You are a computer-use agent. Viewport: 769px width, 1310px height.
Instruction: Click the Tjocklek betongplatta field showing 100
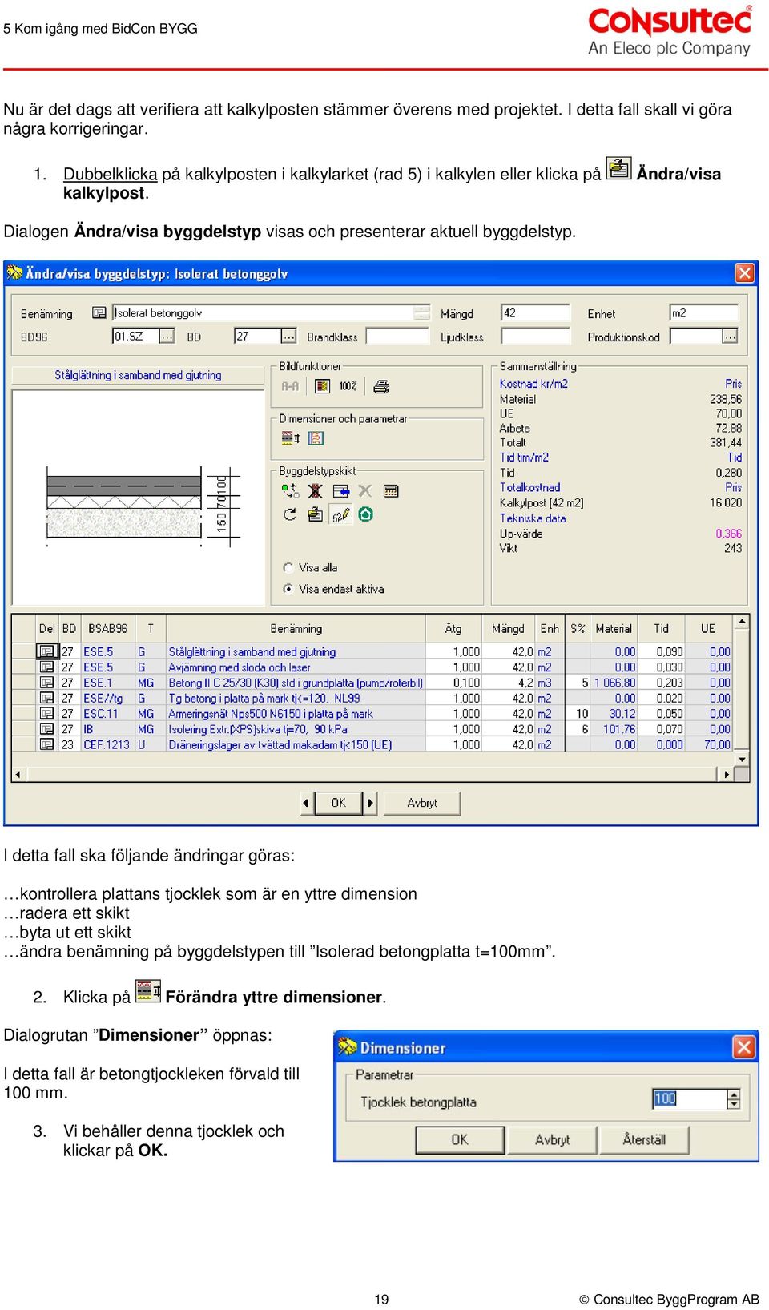click(x=689, y=1099)
